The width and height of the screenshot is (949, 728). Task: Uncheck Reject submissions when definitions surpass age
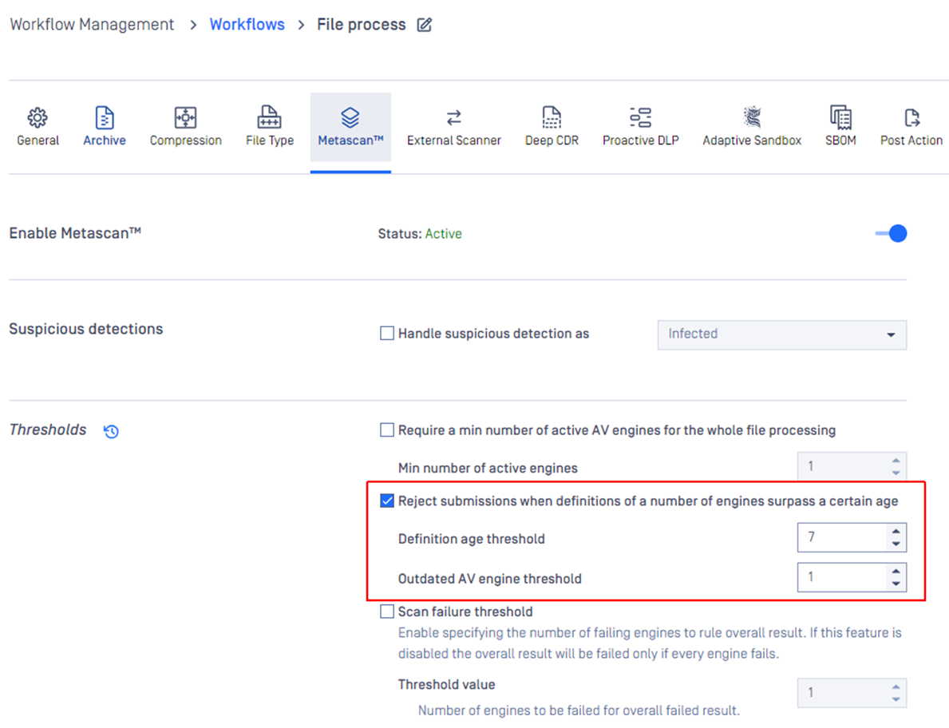coord(387,501)
